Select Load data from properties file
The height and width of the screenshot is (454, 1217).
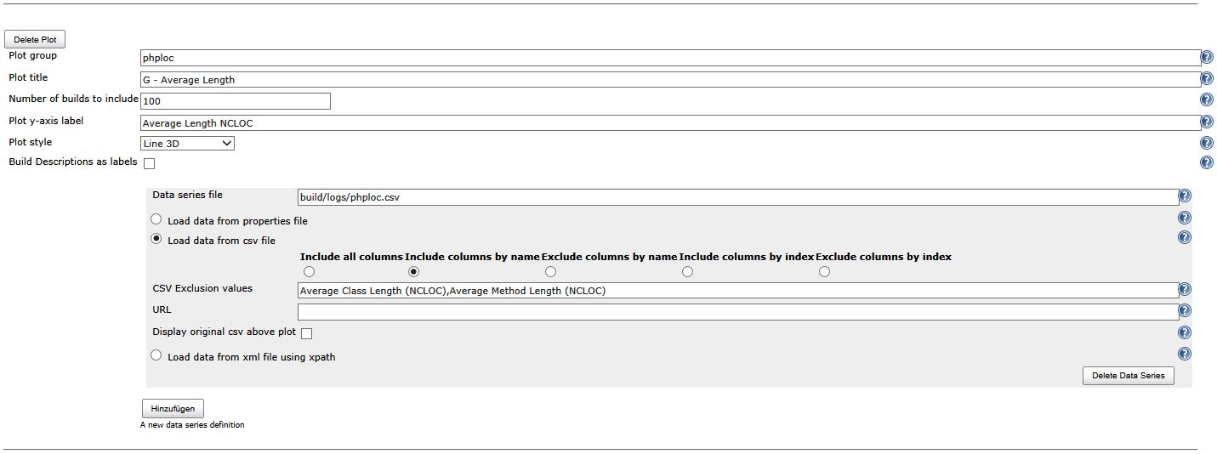click(156, 220)
